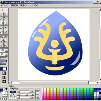The image size is (101, 101).
Task: Select the star shape tool
Action: click(1, 28)
